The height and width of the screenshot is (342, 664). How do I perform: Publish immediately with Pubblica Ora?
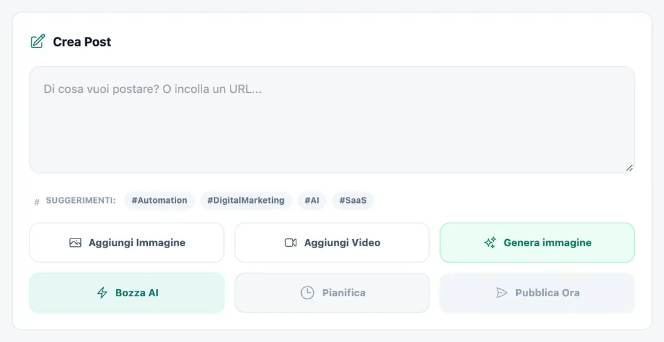[x=537, y=293]
